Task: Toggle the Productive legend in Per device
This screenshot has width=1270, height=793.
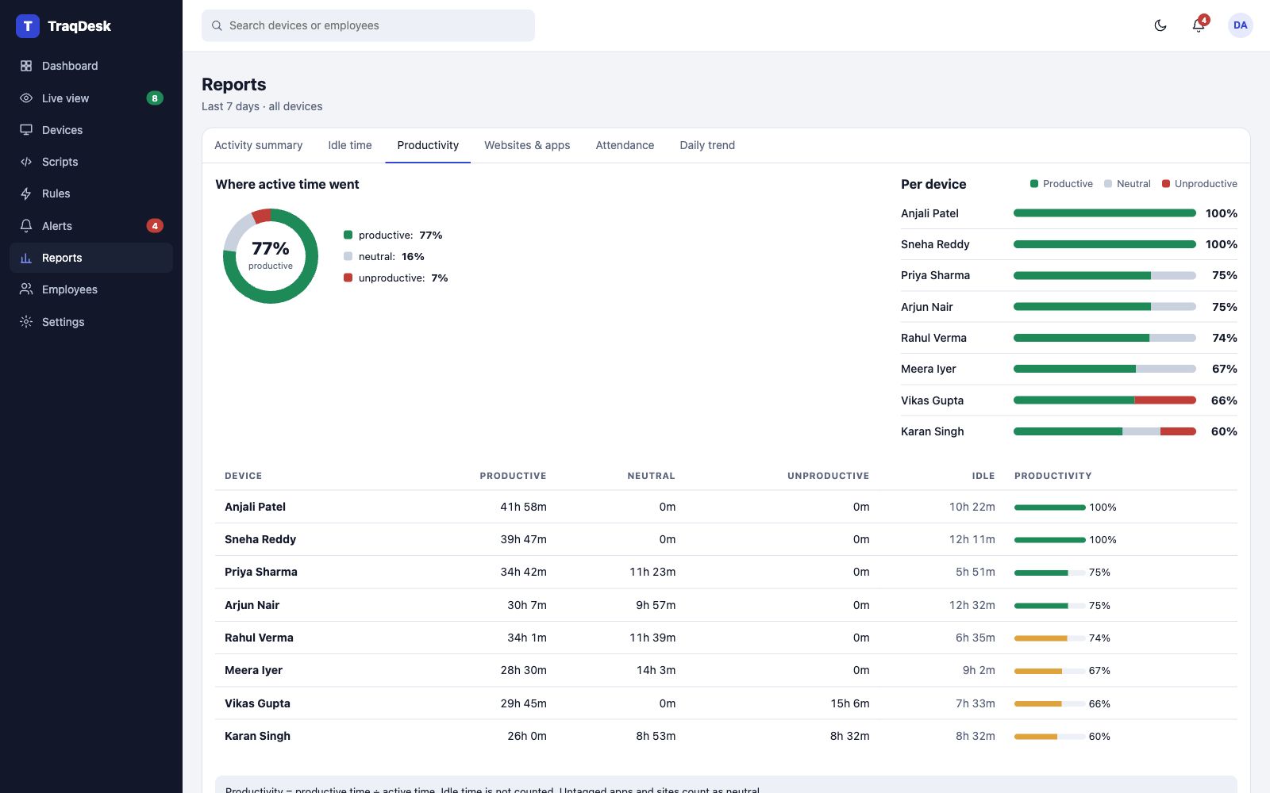Action: pyautogui.click(x=1061, y=184)
